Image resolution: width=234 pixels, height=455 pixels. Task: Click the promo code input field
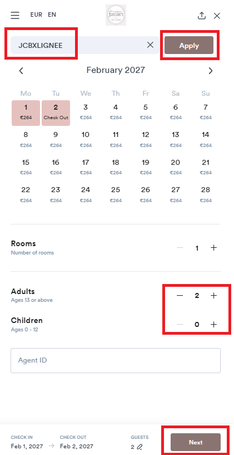[78, 45]
